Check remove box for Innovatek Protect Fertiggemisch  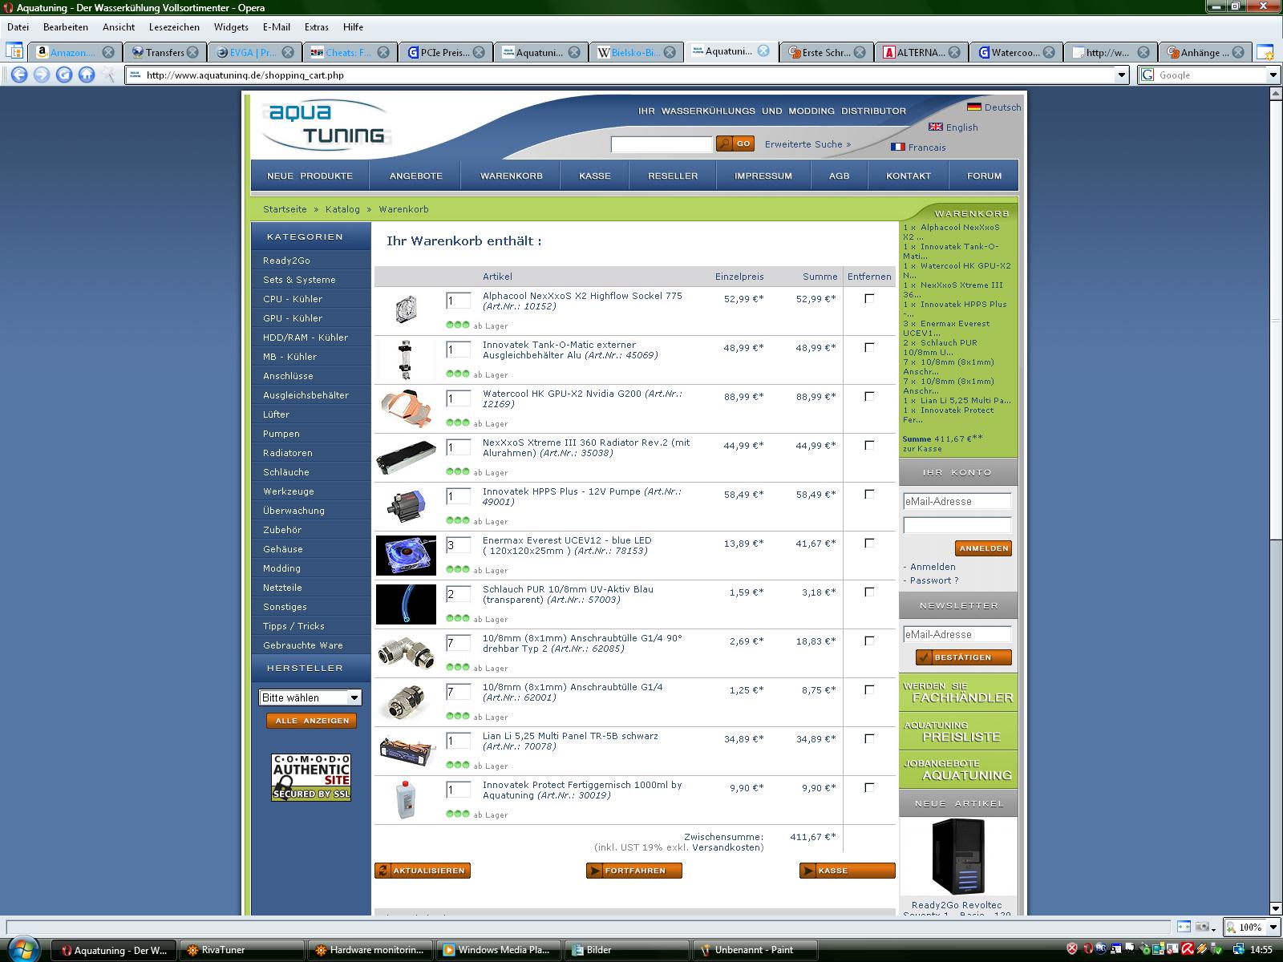point(869,787)
